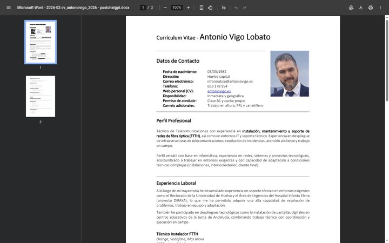This screenshot has width=389, height=243.
Task: Click the email informatico@antoniovigo.es
Action: point(230,82)
